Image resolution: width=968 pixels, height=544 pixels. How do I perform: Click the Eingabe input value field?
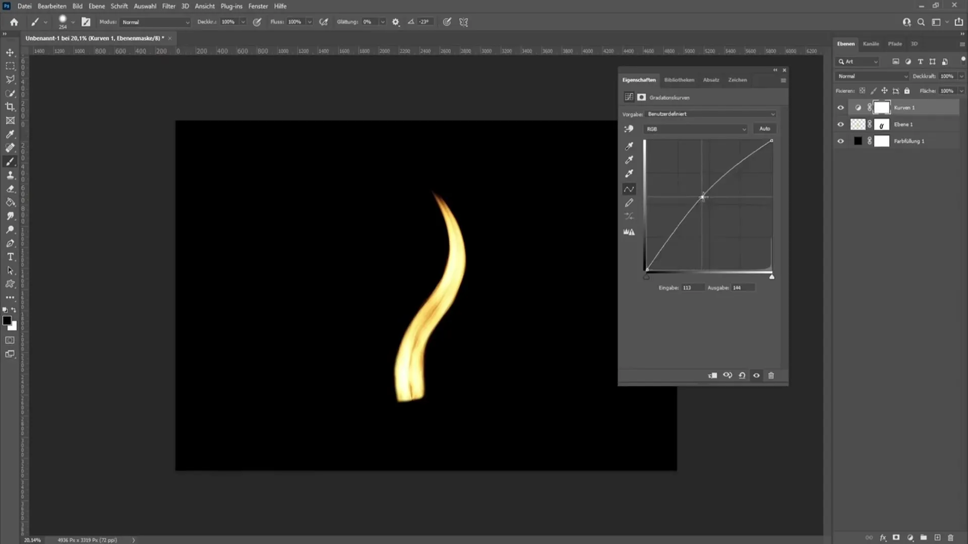(693, 288)
